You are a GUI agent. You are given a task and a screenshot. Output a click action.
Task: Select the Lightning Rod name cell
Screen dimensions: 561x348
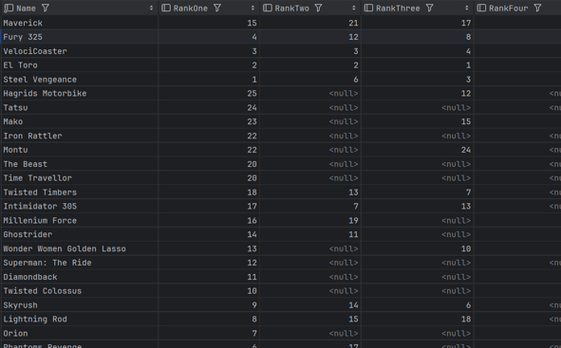tap(80, 319)
